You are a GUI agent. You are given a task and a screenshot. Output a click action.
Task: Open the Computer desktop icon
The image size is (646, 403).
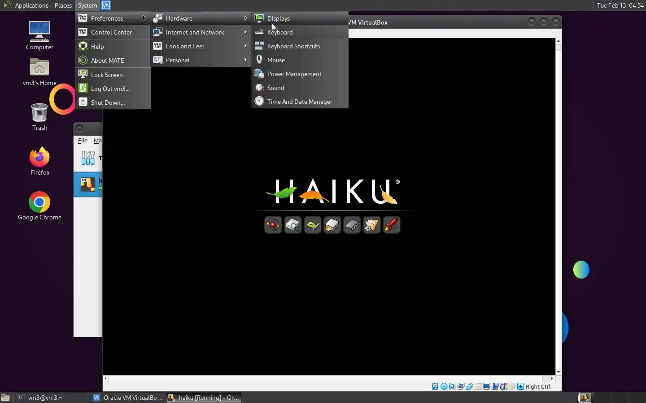click(39, 36)
